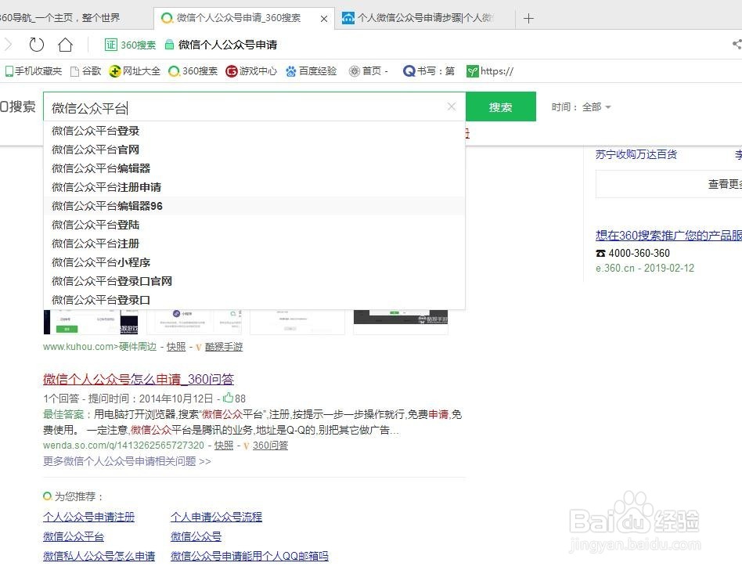Select suggestion 微信公众平台编辑器96

tap(254, 206)
